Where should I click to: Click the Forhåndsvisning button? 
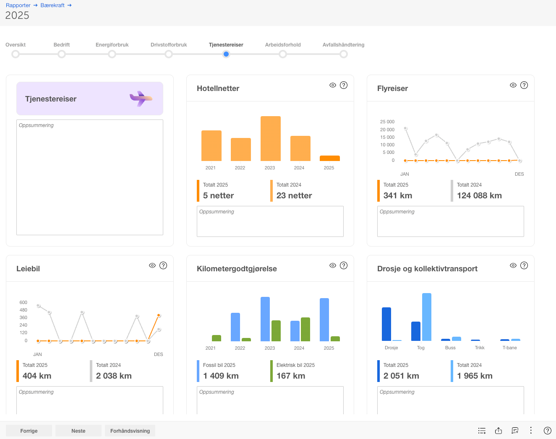pyautogui.click(x=130, y=431)
